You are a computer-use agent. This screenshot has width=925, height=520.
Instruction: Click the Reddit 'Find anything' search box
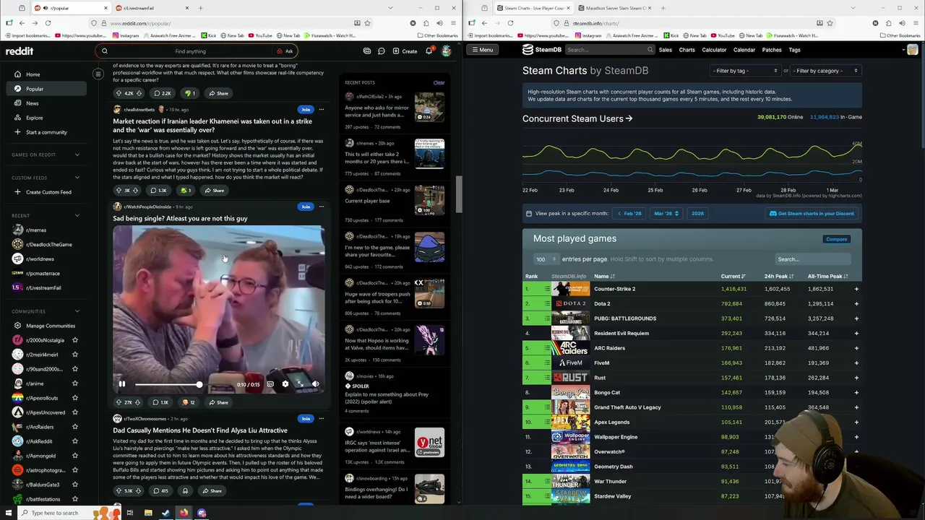[x=190, y=51]
